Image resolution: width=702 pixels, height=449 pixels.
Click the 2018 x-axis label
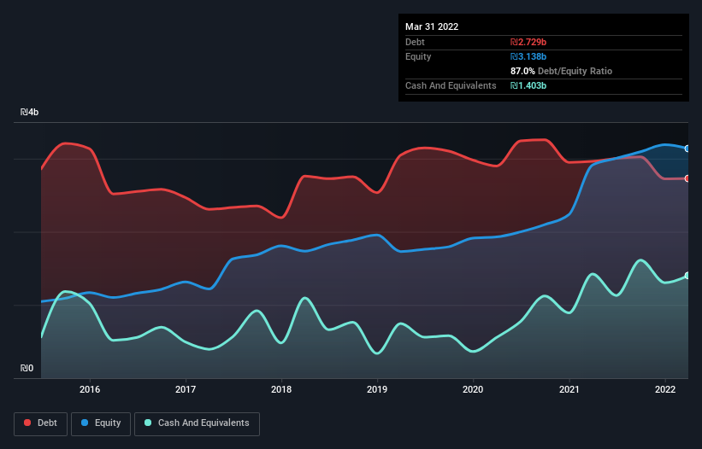tap(281, 389)
